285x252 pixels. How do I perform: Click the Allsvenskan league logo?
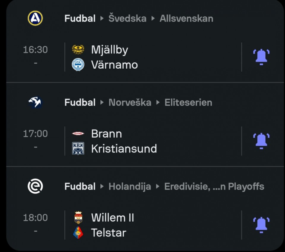click(35, 18)
